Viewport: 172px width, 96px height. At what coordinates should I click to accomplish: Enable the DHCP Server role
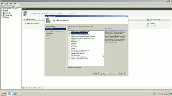pyautogui.click(x=69, y=42)
